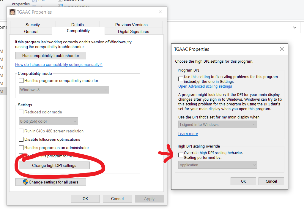Click the Learn more link
This screenshot has height=212, width=304.
(x=188, y=134)
